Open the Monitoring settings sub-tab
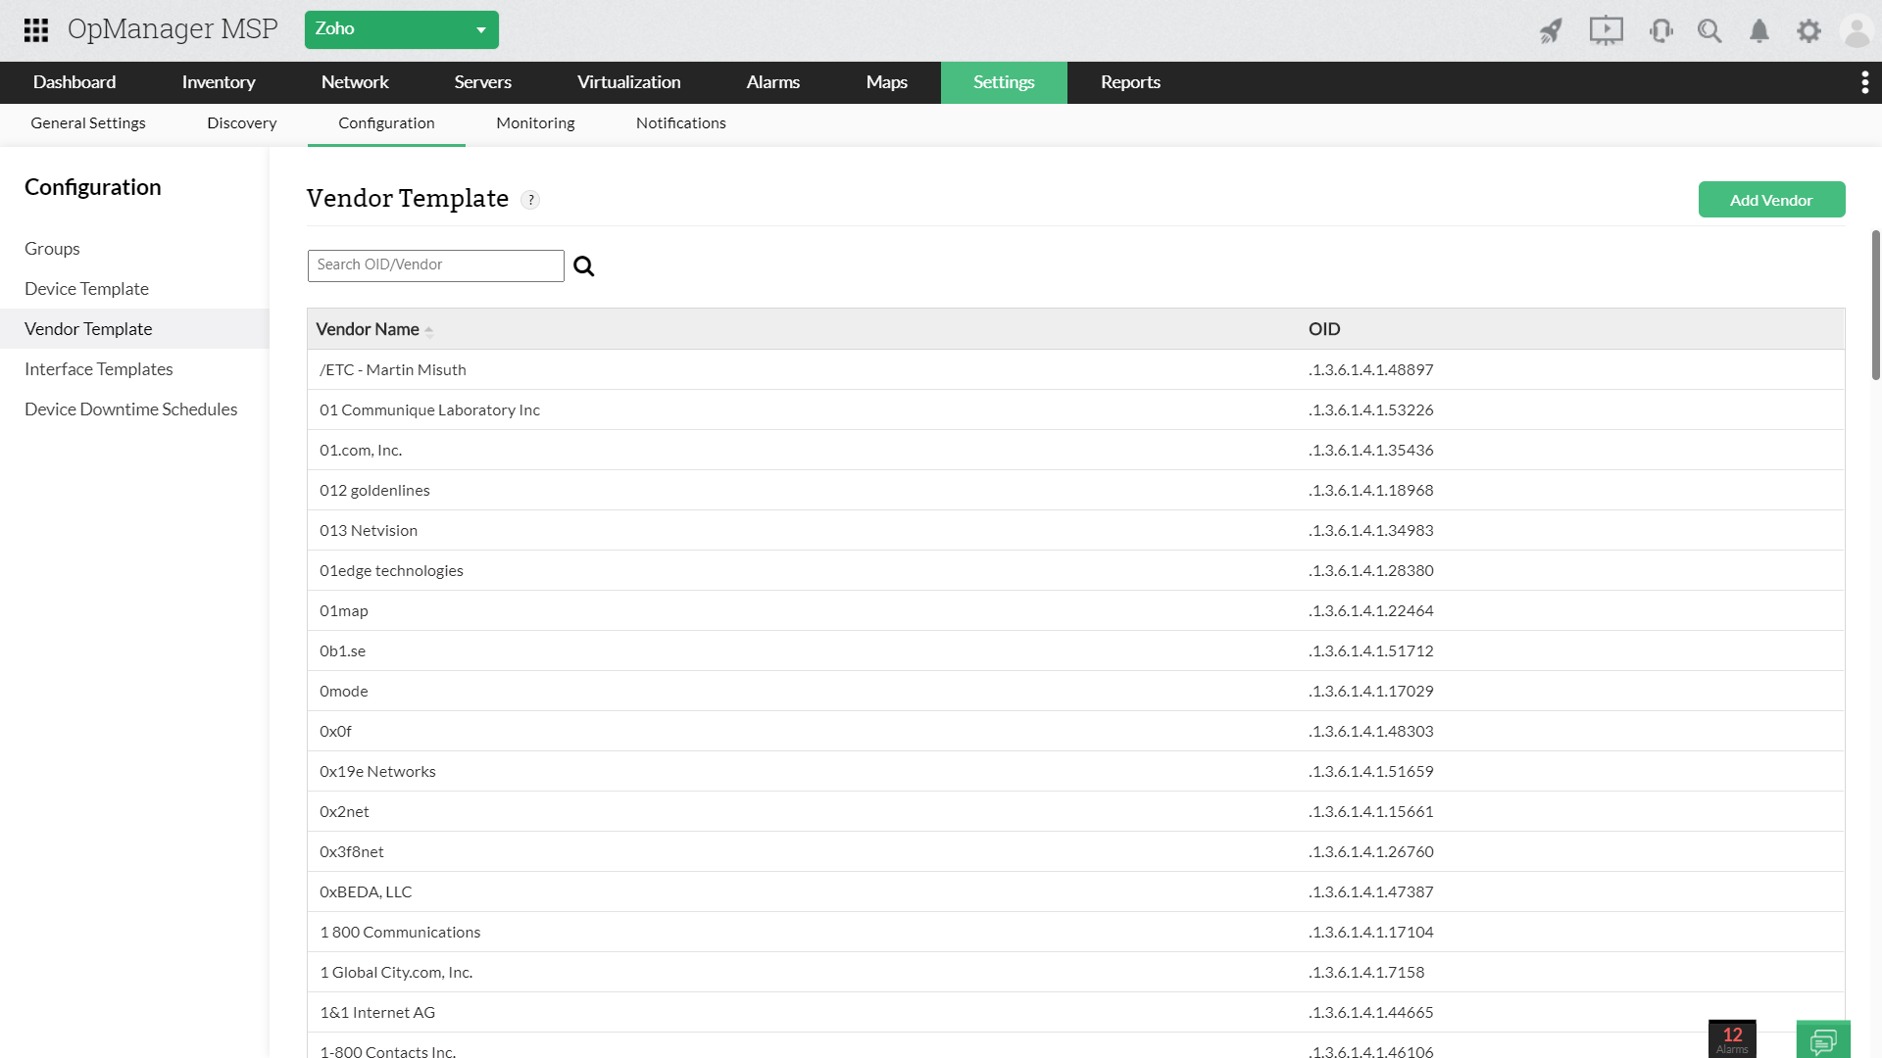This screenshot has height=1058, width=1882. coord(535,123)
